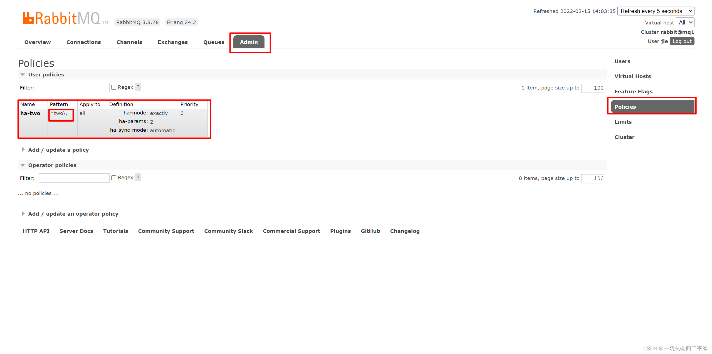Open the Virtual host dropdown
This screenshot has width=712, height=354.
point(685,23)
